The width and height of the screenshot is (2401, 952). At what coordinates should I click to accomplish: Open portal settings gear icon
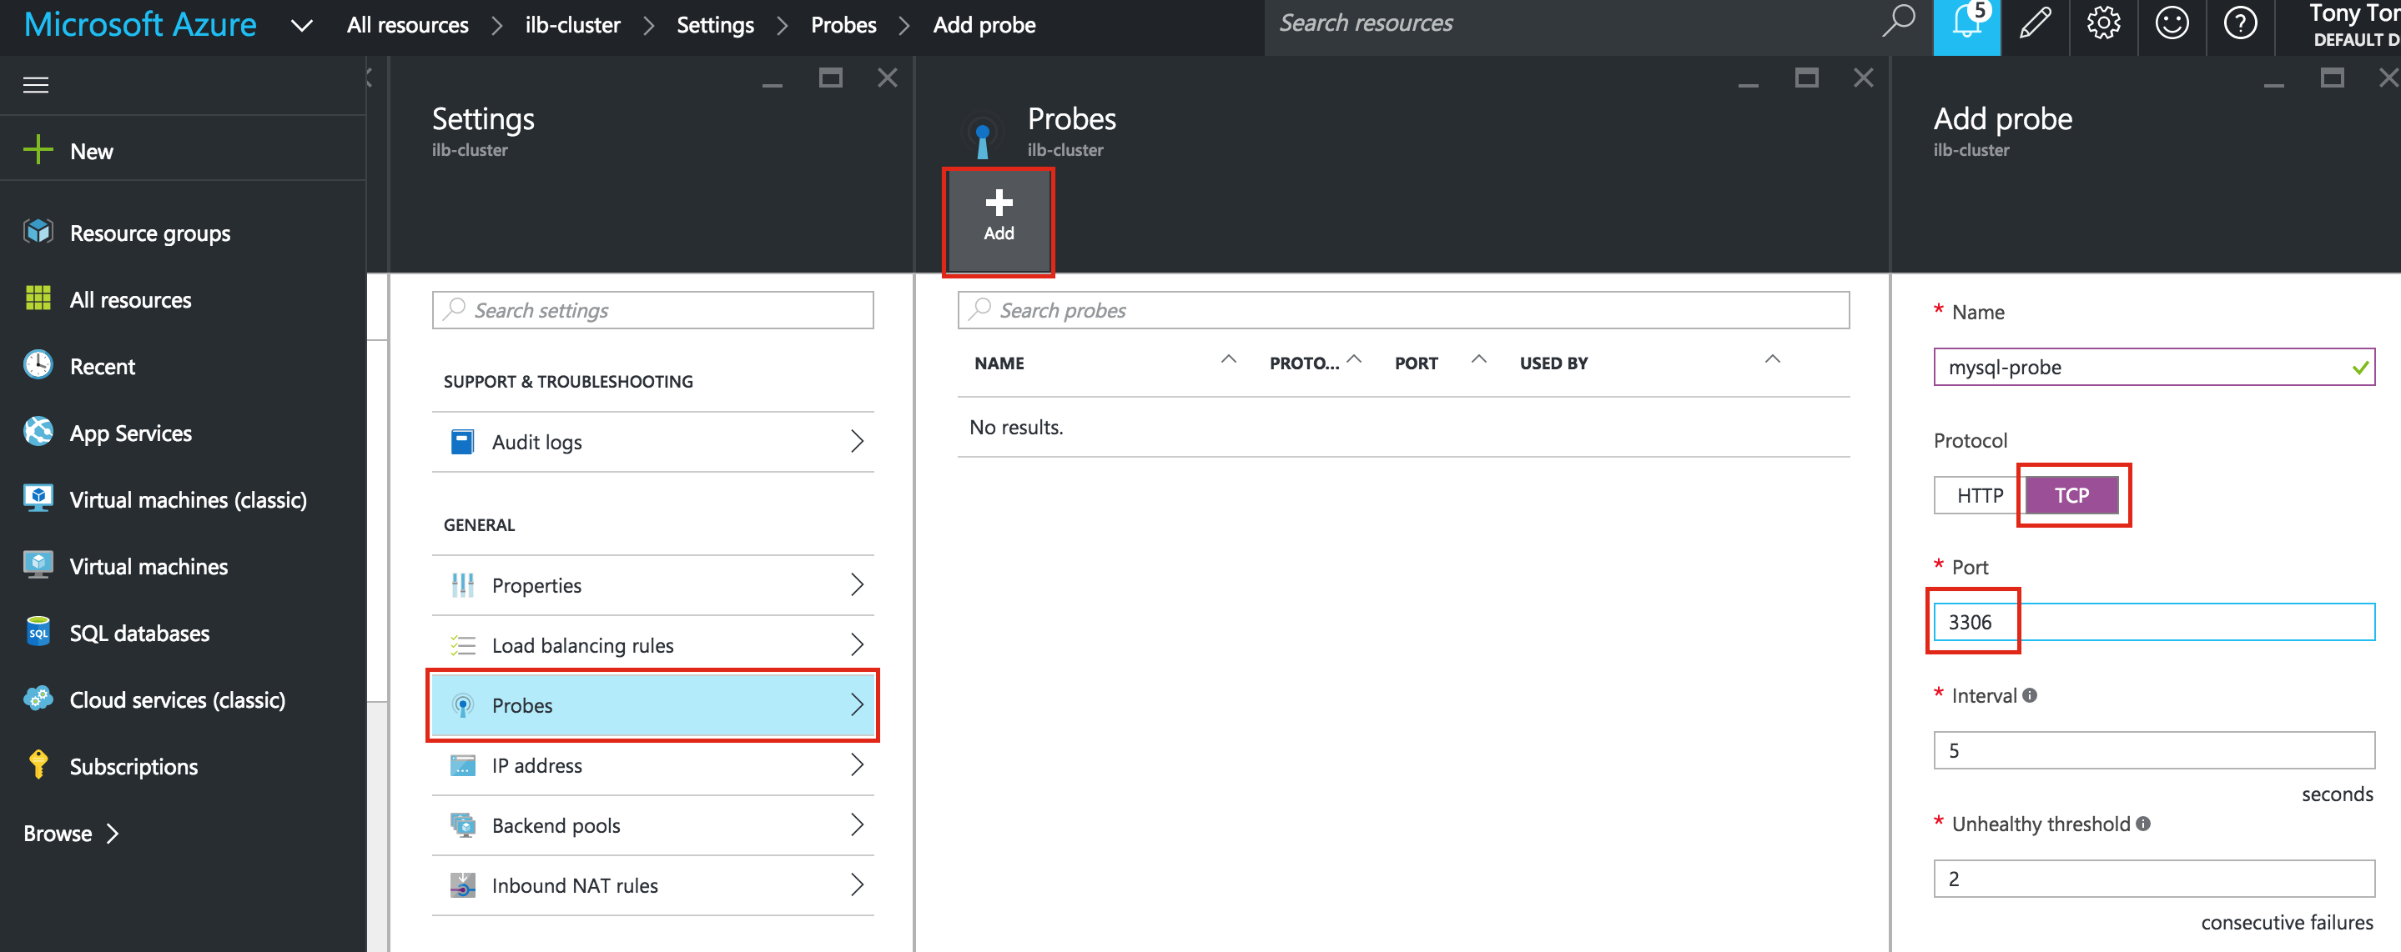(2104, 23)
